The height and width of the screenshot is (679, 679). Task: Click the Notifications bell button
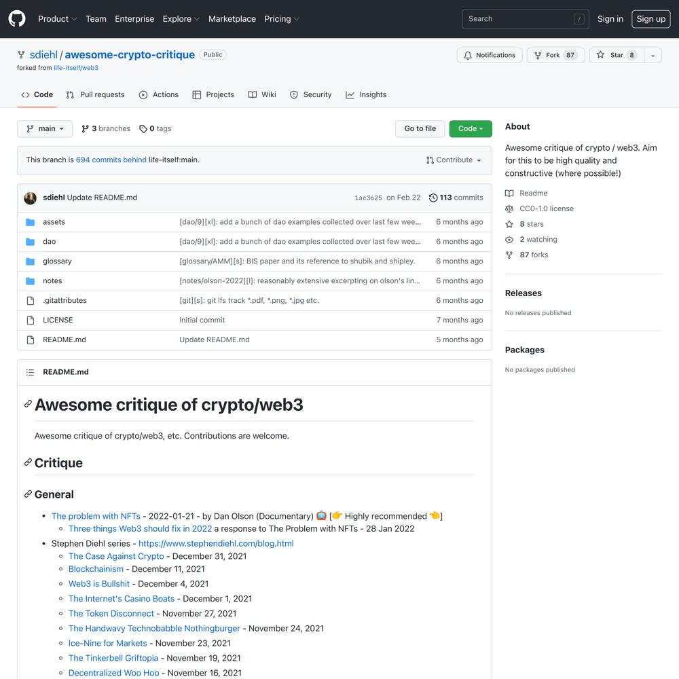pos(490,55)
